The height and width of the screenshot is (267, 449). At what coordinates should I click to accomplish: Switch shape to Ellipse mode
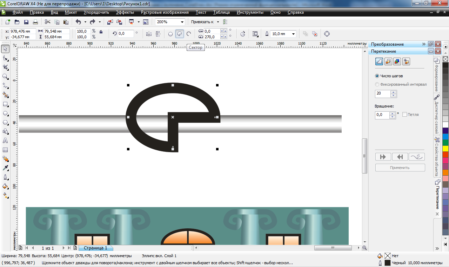(170, 34)
